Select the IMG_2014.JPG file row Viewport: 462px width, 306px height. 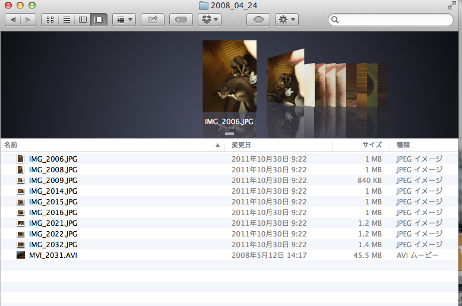click(x=229, y=191)
